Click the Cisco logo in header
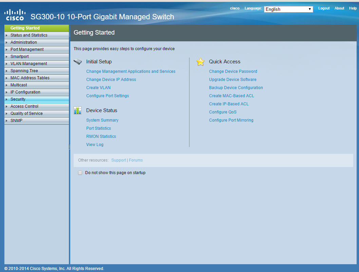 [x=15, y=15]
